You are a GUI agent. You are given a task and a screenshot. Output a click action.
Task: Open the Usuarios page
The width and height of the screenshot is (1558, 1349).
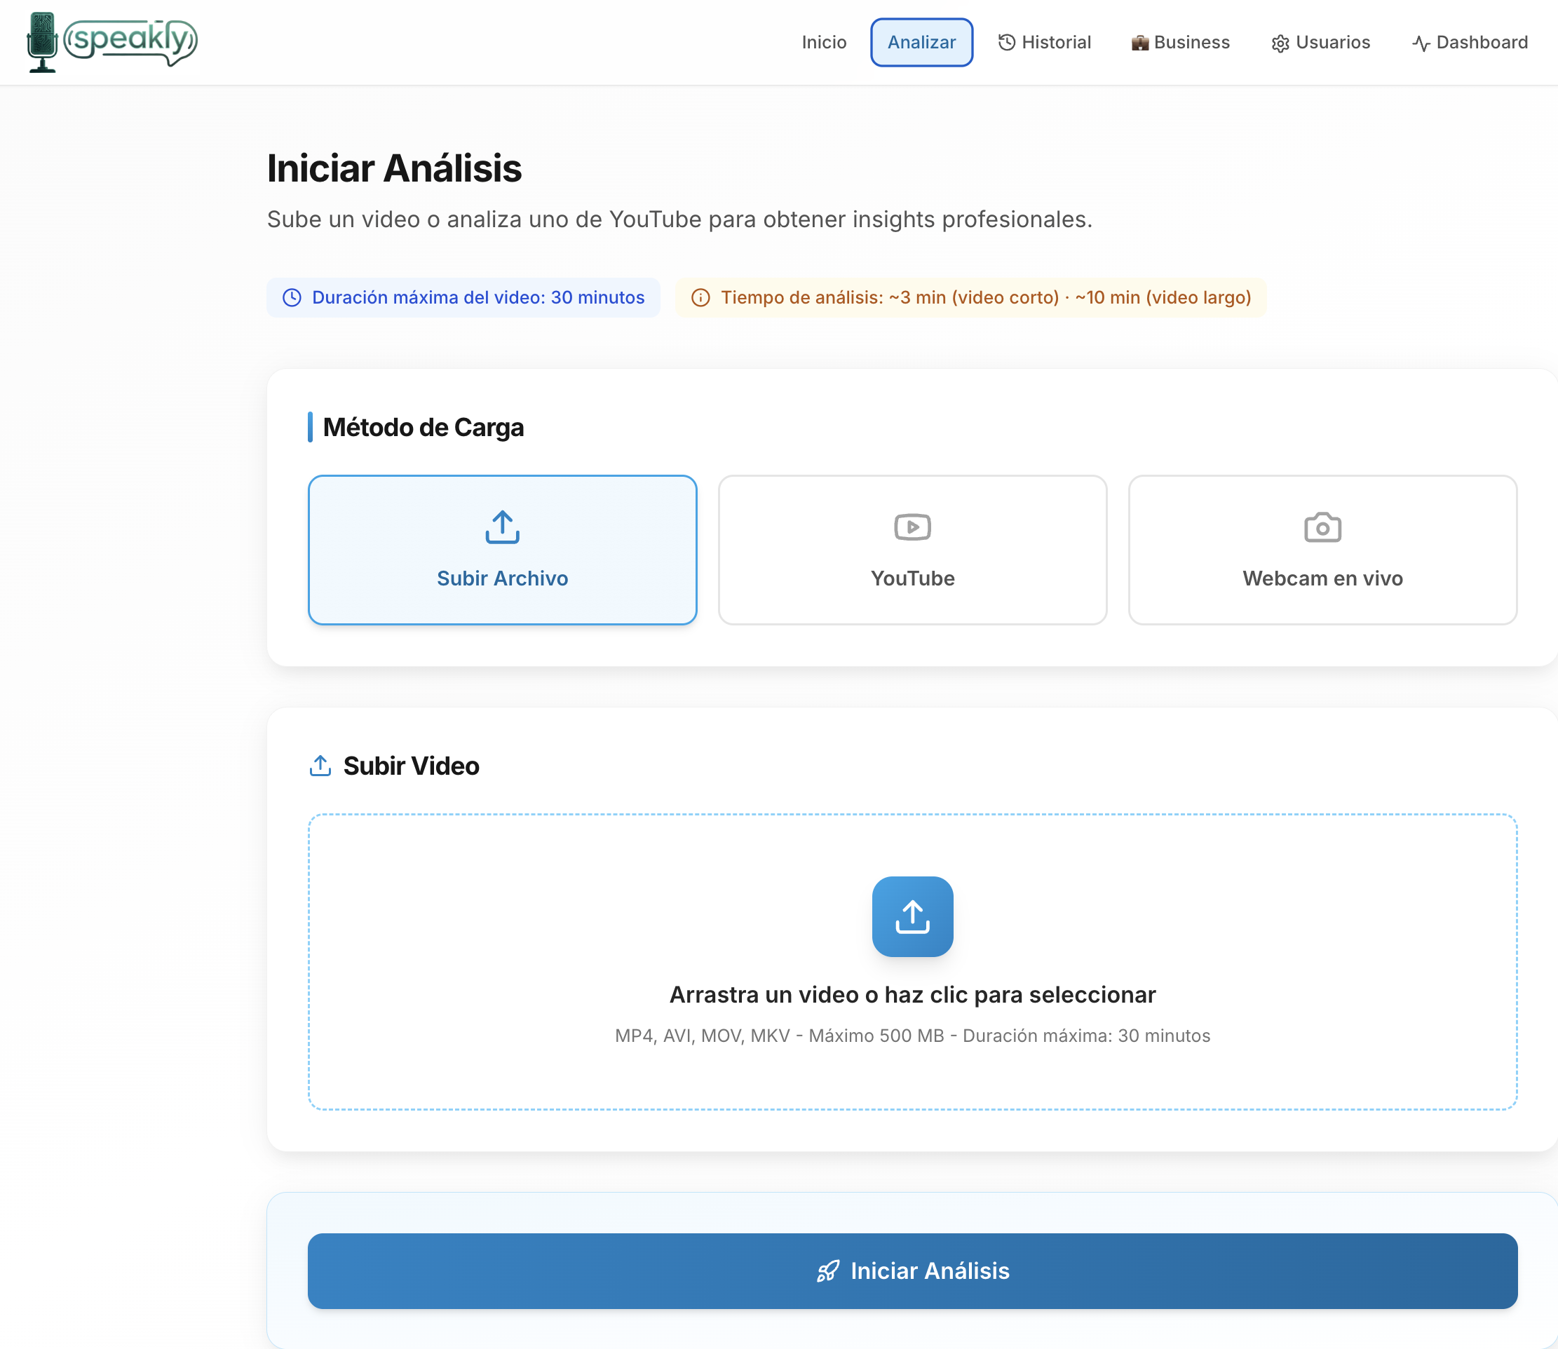point(1320,42)
